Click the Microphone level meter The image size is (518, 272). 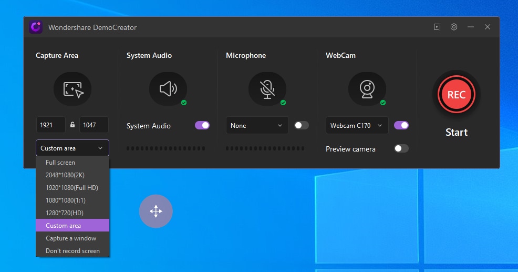tap(265, 148)
